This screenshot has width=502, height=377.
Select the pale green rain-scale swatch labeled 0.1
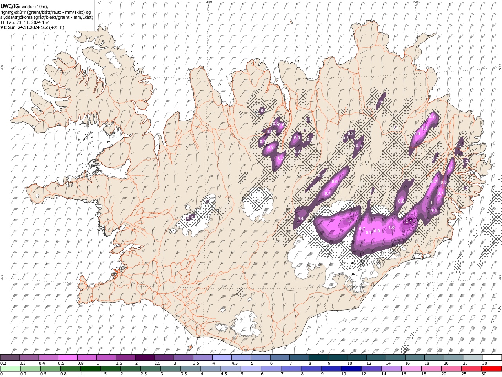coord(10,368)
